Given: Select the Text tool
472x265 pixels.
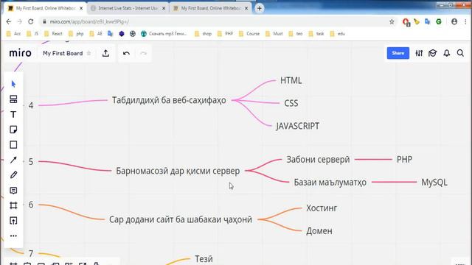Looking at the screenshot, I should coord(13,115).
